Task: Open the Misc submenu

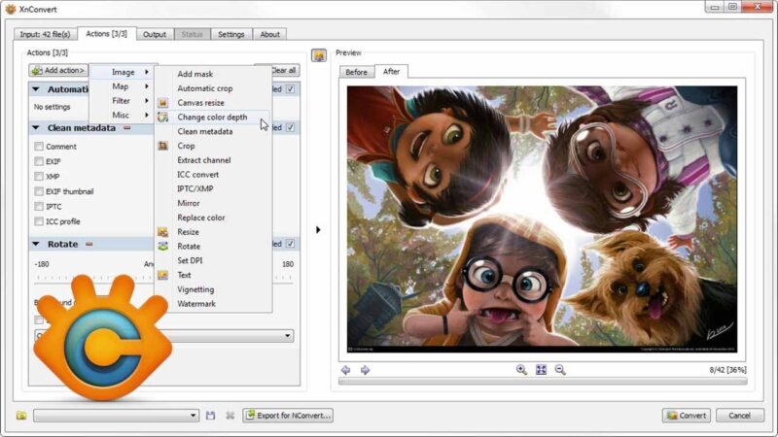Action: (x=122, y=115)
